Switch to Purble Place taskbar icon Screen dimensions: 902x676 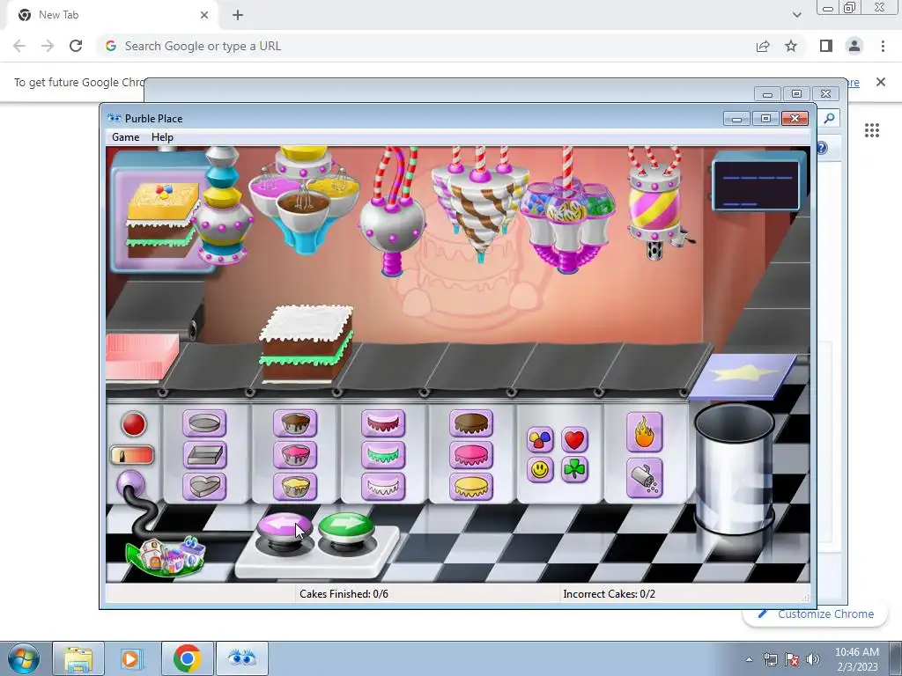[242, 658]
